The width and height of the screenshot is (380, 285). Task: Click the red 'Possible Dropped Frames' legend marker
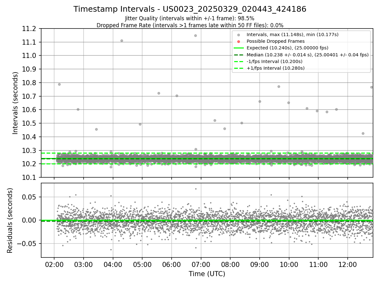pyautogui.click(x=239, y=41)
